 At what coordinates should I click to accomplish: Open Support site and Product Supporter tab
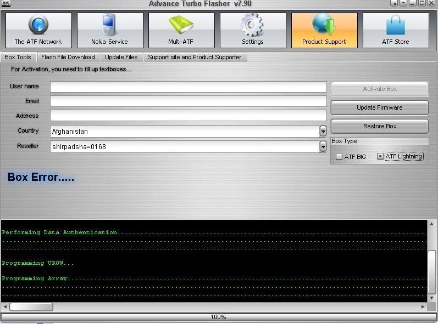tap(195, 57)
